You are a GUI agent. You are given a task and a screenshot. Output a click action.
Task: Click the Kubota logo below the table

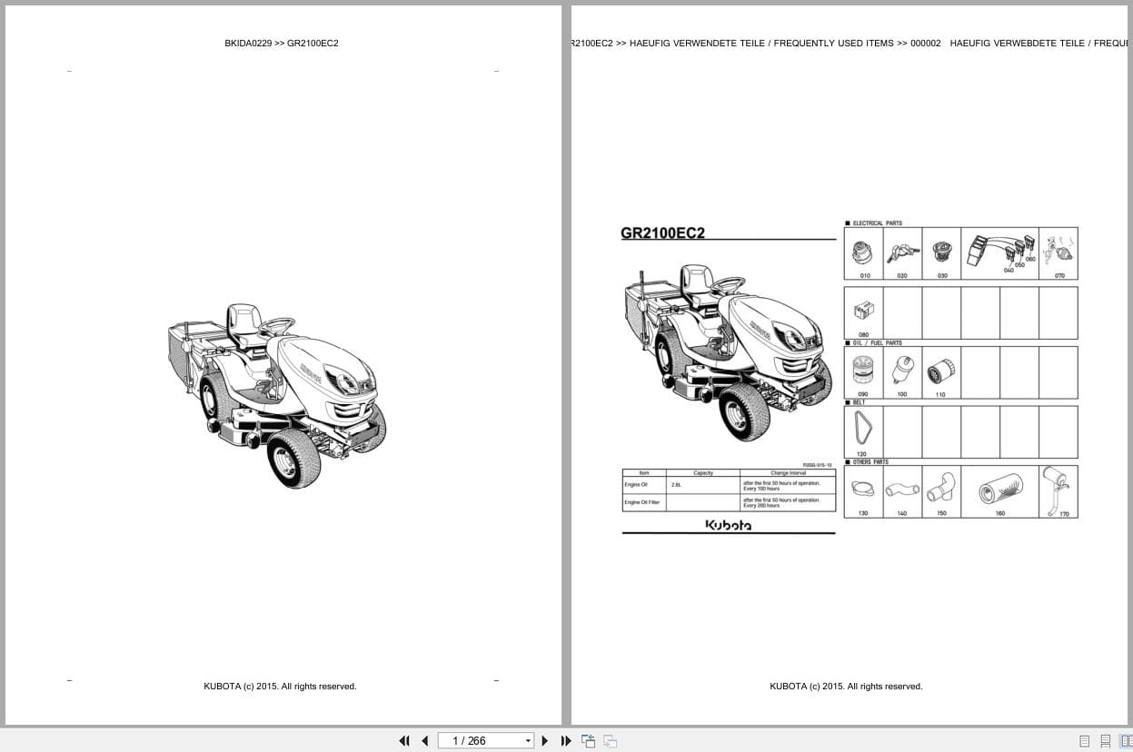(x=729, y=525)
